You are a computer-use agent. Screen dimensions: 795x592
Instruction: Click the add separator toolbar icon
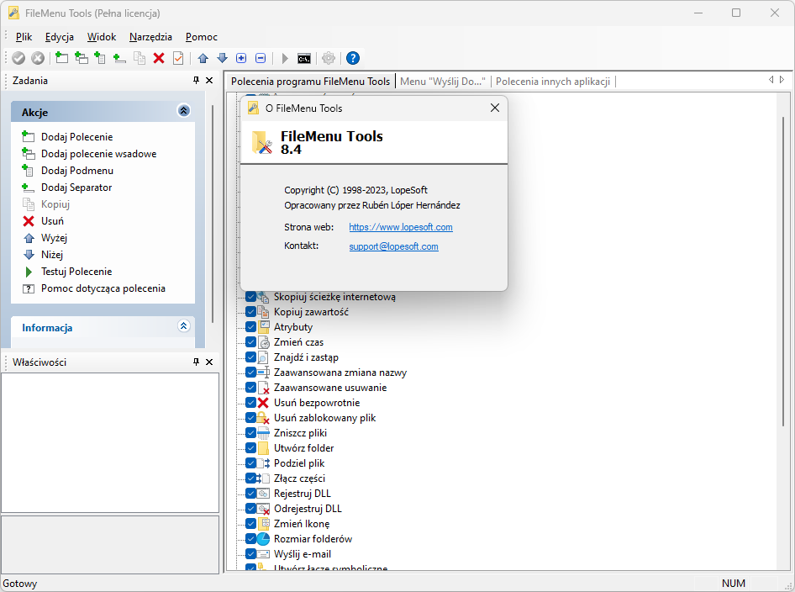coord(119,58)
